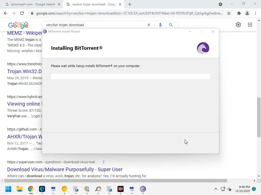The height and width of the screenshot is (195, 261).
Task: Click the network icon in system tray
Action: 223,189
